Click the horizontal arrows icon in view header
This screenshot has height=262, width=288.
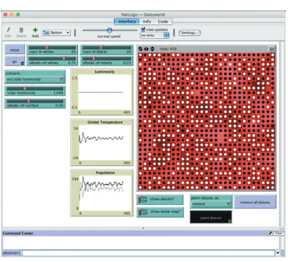pyautogui.click(x=146, y=49)
